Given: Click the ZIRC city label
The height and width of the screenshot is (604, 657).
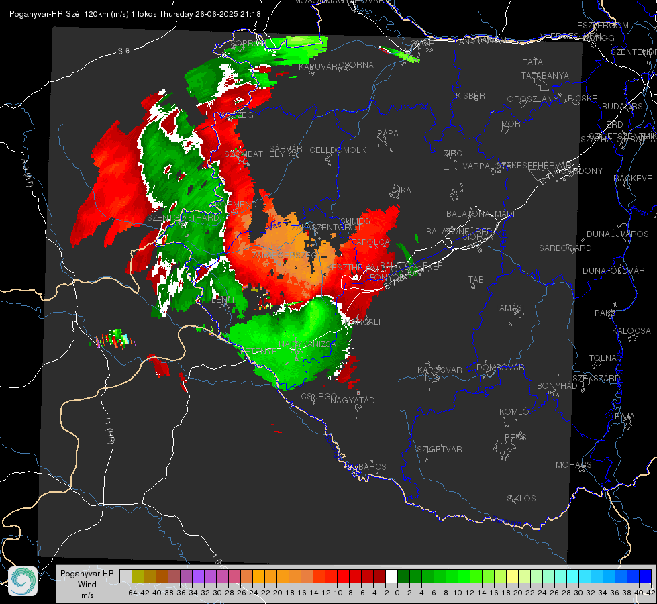Looking at the screenshot, I should click(453, 154).
